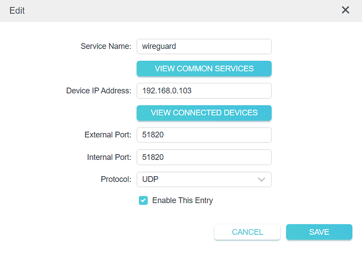Click the Protocol label text
The height and width of the screenshot is (259, 362).
[115, 179]
